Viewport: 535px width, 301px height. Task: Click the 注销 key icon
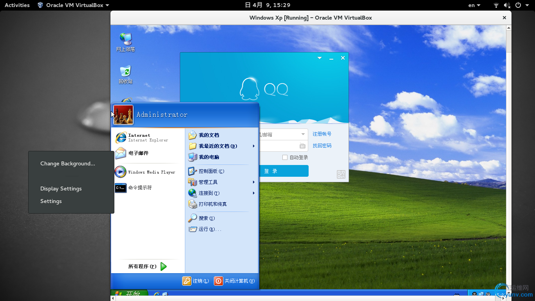pos(187,281)
